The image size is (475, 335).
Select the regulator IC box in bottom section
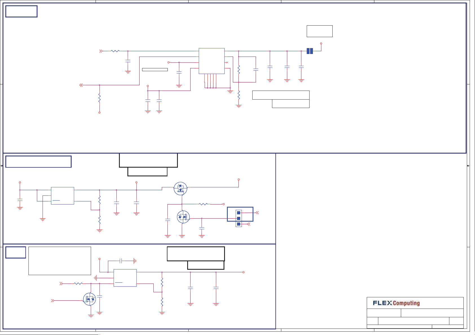coord(125,278)
